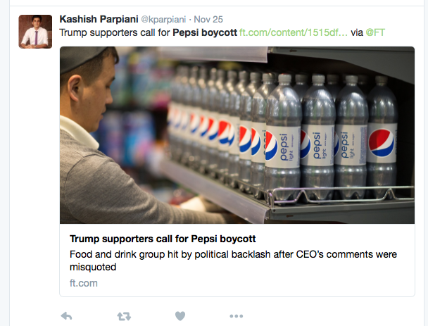Screen dimensions: 428x326
Task: Reply to Kashish Parpiani's tweet
Action: point(66,316)
